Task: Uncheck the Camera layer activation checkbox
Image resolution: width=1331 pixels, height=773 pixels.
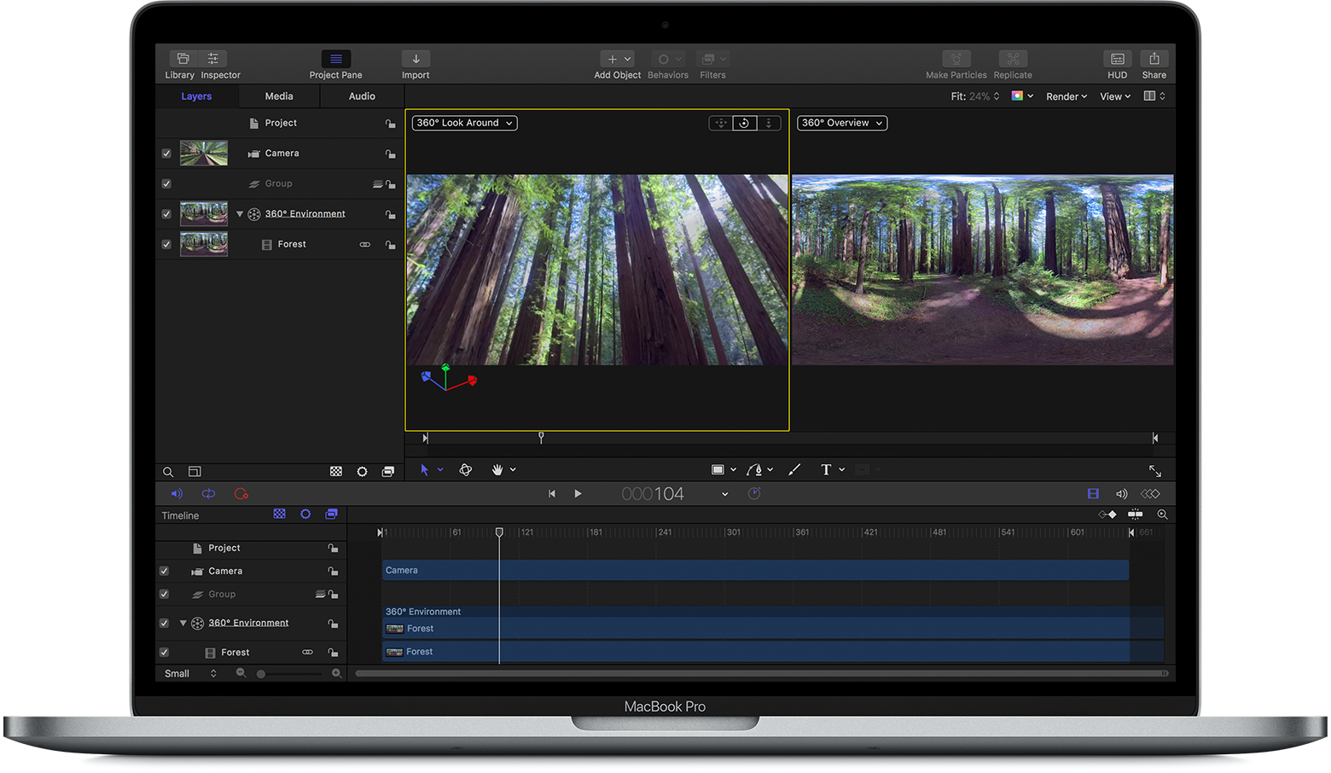Action: tap(166, 154)
